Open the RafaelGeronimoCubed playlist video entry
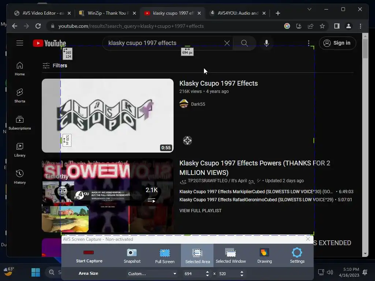Viewport: 375px width, 281px height. tap(266, 200)
